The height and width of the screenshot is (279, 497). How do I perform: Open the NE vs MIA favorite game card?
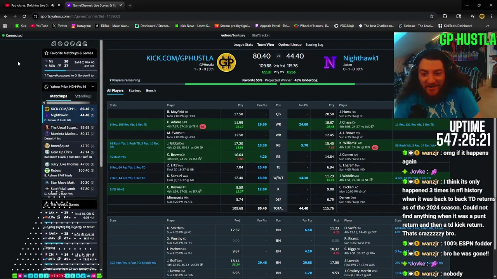(x=70, y=68)
